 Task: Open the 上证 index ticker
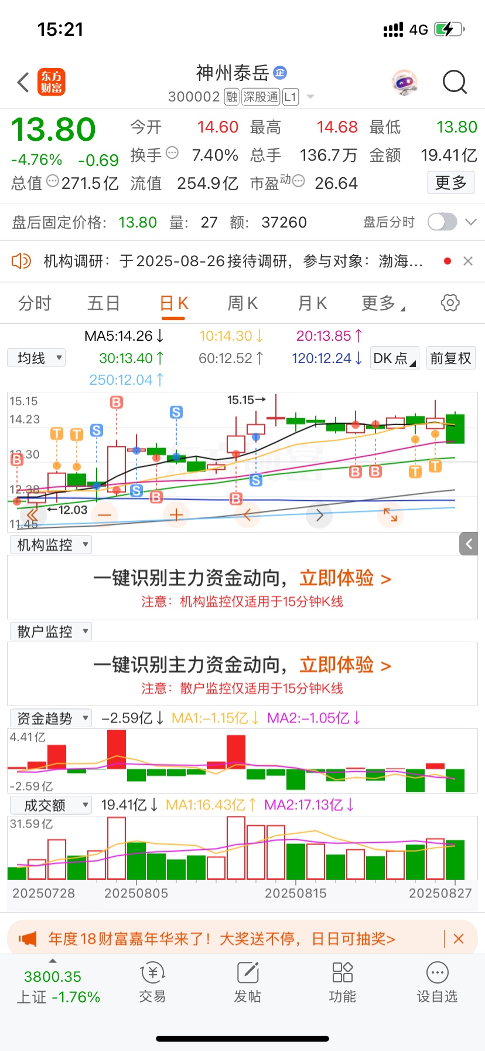[x=58, y=986]
